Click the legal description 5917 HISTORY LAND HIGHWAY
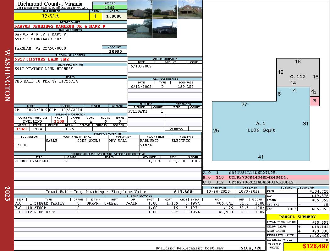330x251 pixels. (x=44, y=69)
